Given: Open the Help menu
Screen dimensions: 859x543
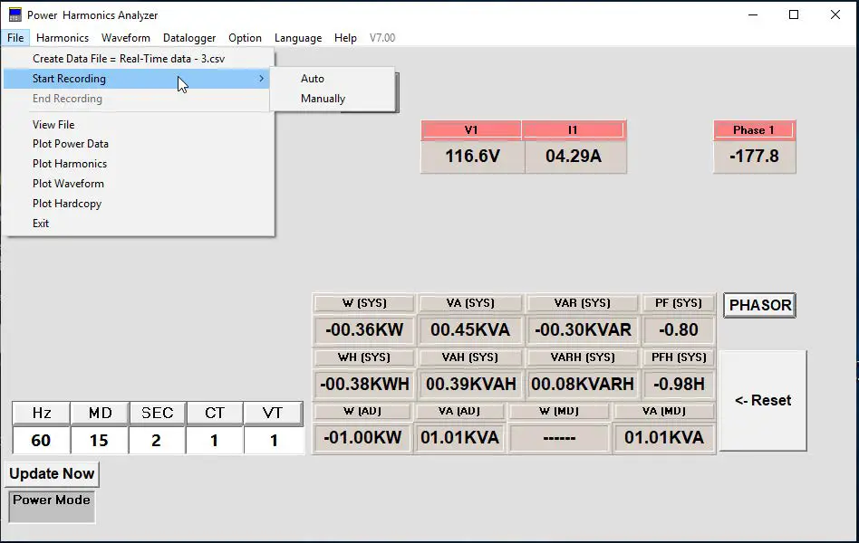Looking at the screenshot, I should tap(345, 38).
